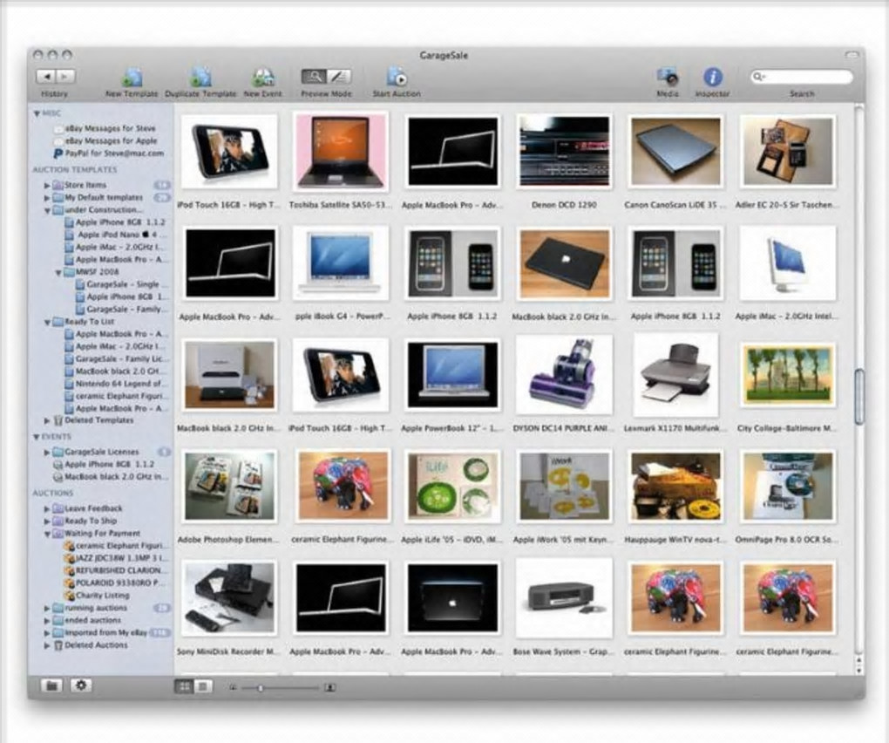Viewport: 889px width, 743px height.
Task: Select Apple iPod Nano template
Action: click(x=115, y=235)
